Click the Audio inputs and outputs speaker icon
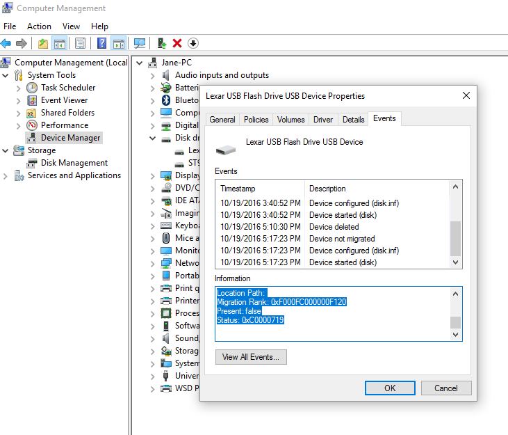 166,75
